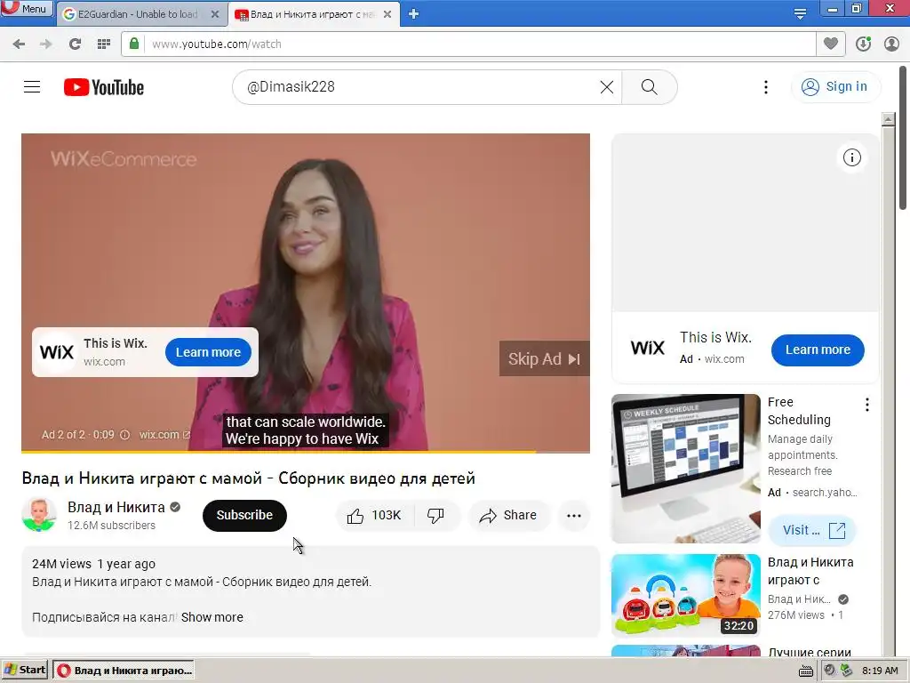This screenshot has width=910, height=683.
Task: Click the Visit button on scheduling ad
Action: click(812, 530)
